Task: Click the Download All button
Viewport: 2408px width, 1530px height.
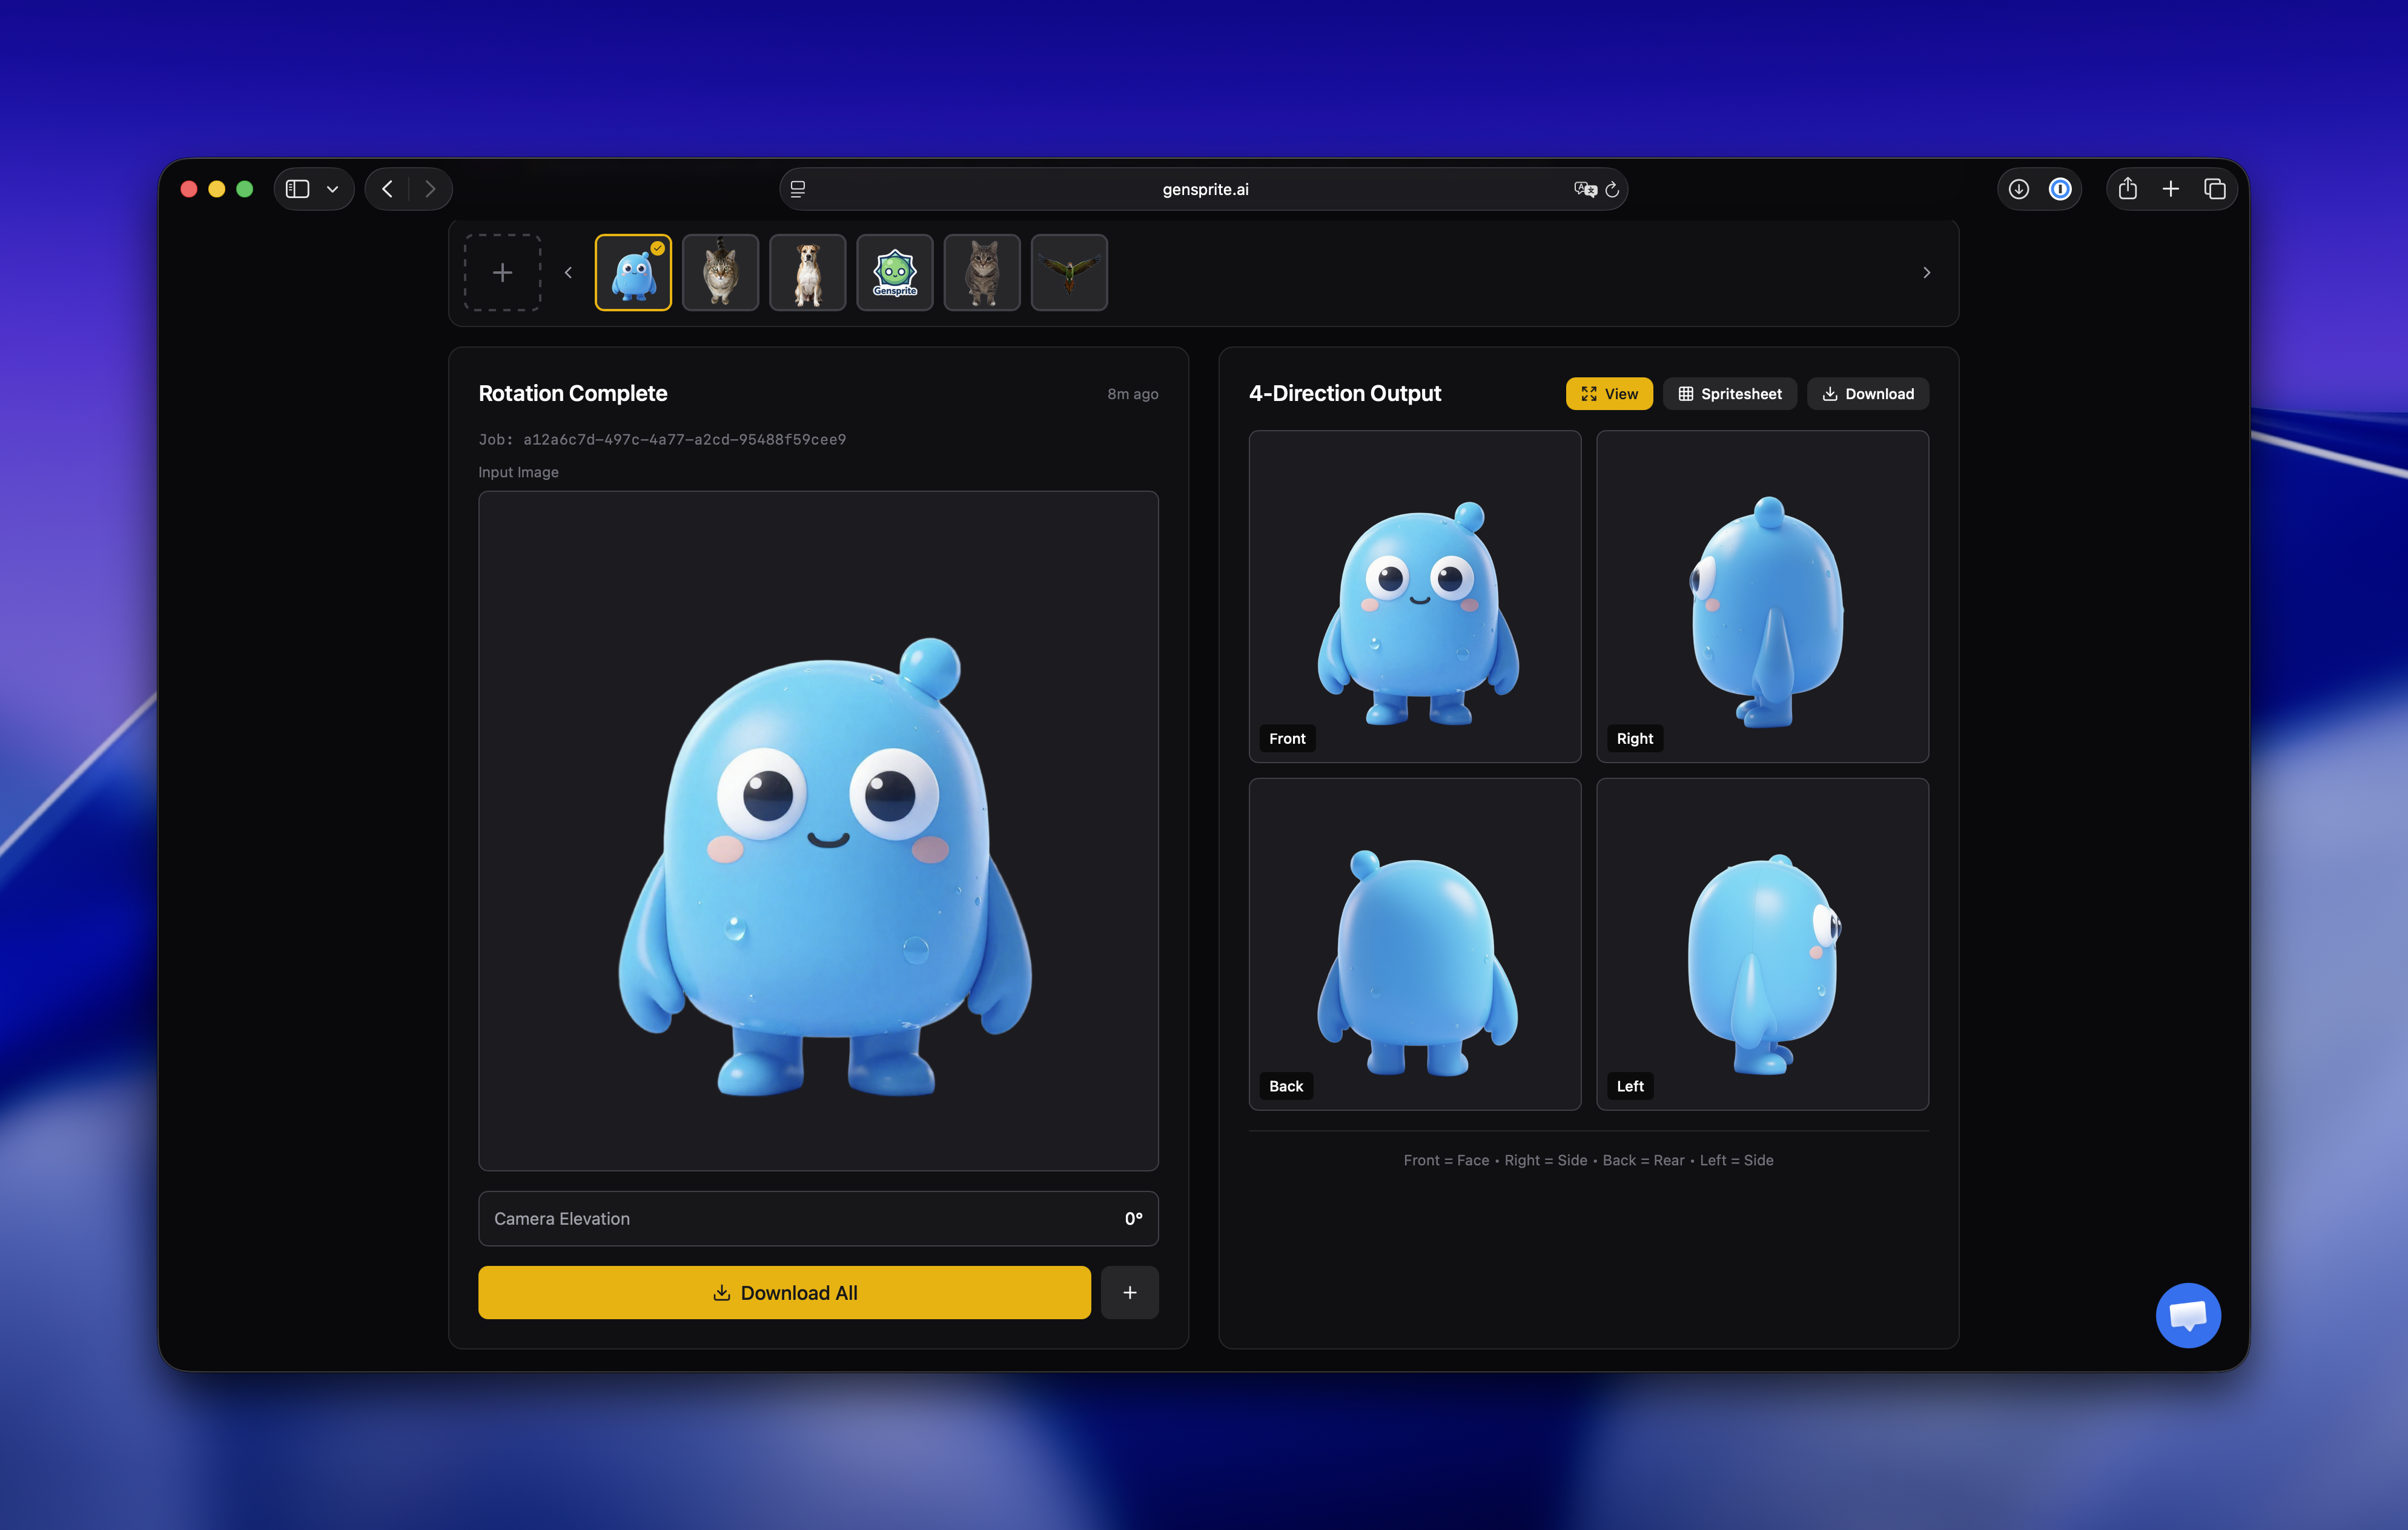Action: click(x=784, y=1292)
